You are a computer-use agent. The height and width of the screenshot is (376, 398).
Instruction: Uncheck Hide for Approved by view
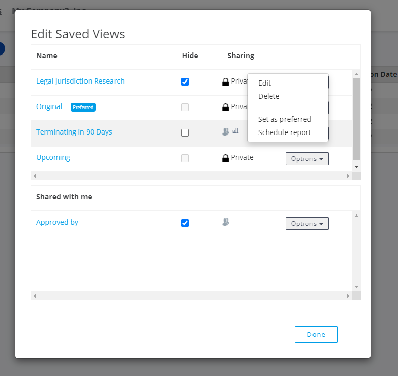[185, 223]
